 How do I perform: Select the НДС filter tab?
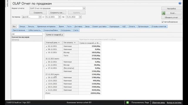(x=124, y=27)
